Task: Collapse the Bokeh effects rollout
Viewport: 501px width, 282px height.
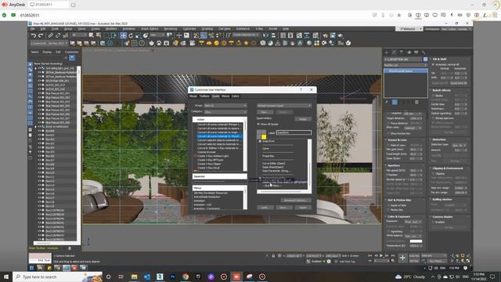Action: click(x=442, y=90)
